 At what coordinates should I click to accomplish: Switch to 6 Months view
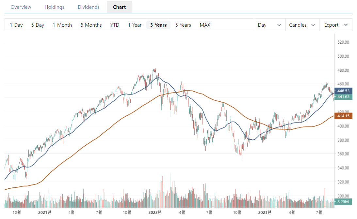click(91, 25)
